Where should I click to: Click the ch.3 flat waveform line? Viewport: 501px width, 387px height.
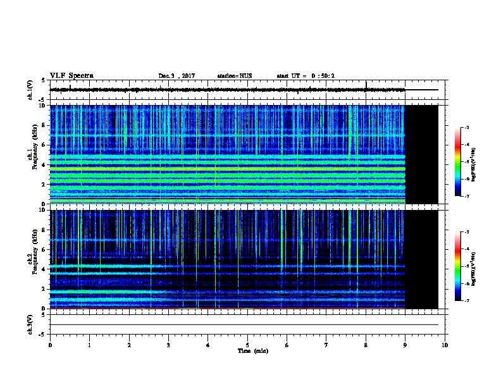click(244, 325)
